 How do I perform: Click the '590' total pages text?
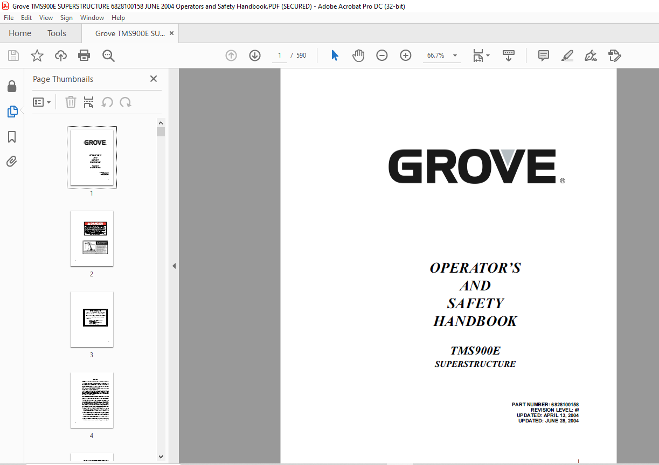click(301, 55)
